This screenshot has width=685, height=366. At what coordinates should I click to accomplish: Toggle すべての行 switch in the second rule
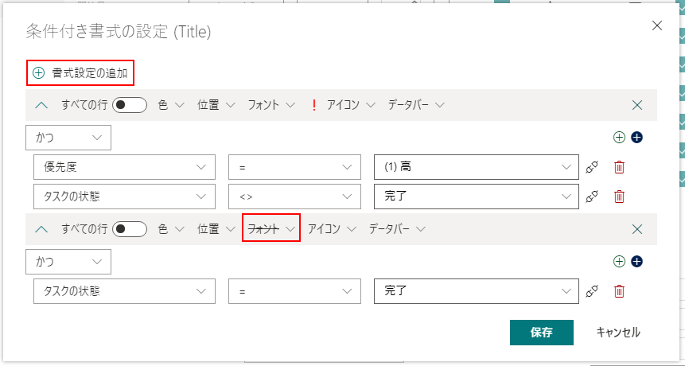click(x=130, y=229)
